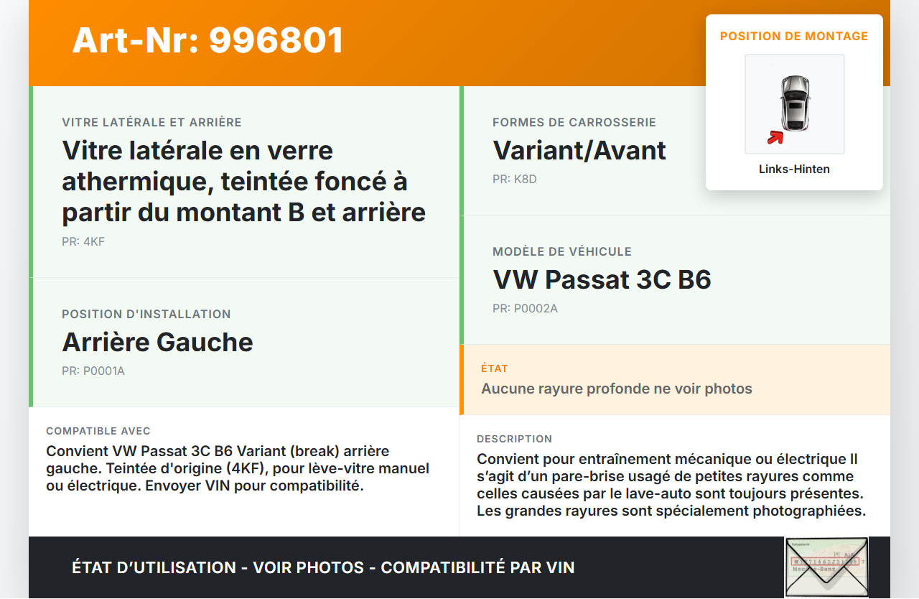Screen dimensions: 919x599
Task: Click the "PR: P0001A" code
Action: 93,371
